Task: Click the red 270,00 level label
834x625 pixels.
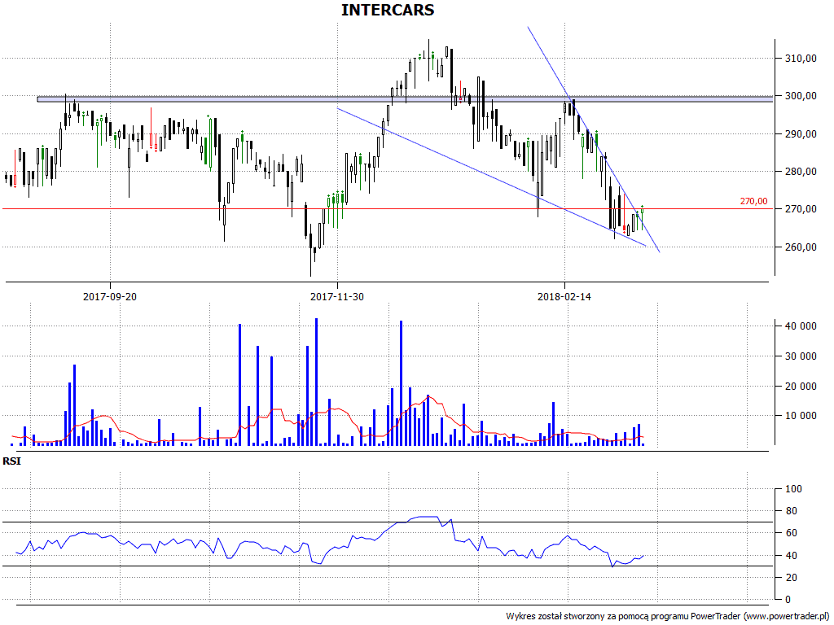Action: 753,201
